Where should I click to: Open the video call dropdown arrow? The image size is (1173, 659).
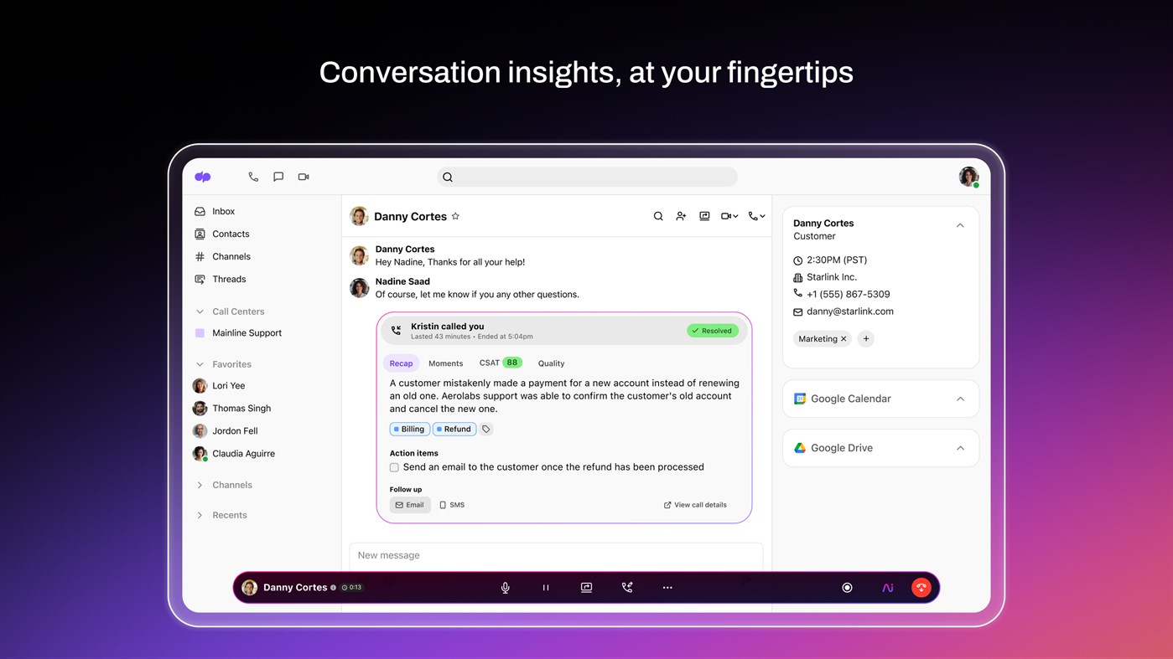coord(735,215)
